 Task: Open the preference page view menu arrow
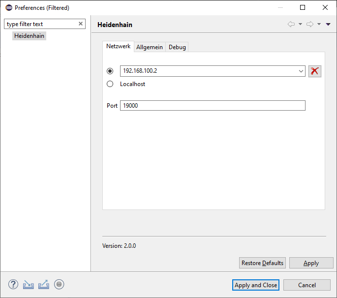pyautogui.click(x=328, y=24)
